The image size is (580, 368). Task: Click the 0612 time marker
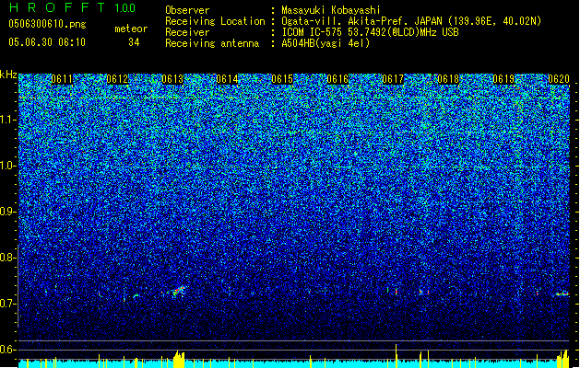pos(117,79)
